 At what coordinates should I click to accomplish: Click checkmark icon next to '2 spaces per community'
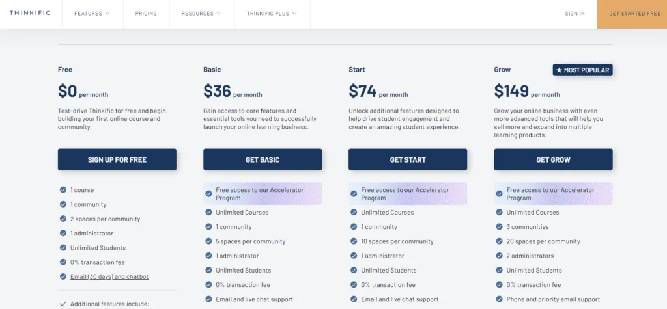63,219
